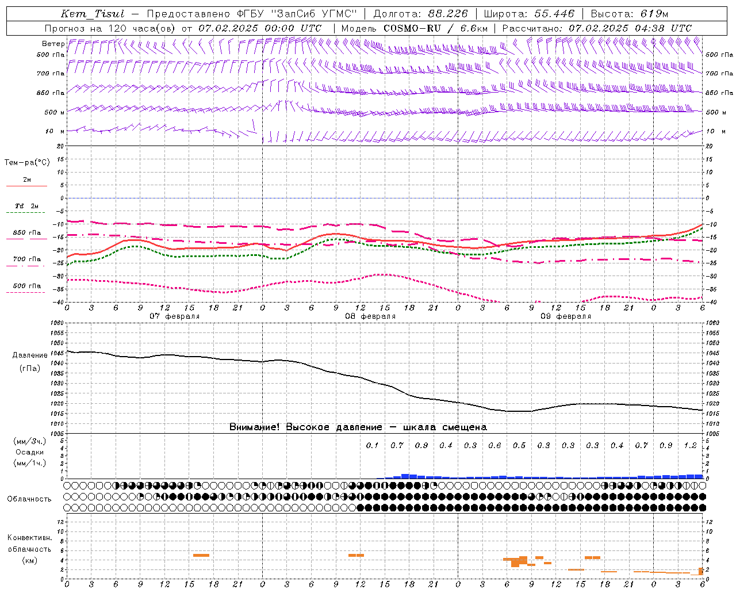
Task: Click the '0.5' precipitation amount value
Action: [519, 445]
